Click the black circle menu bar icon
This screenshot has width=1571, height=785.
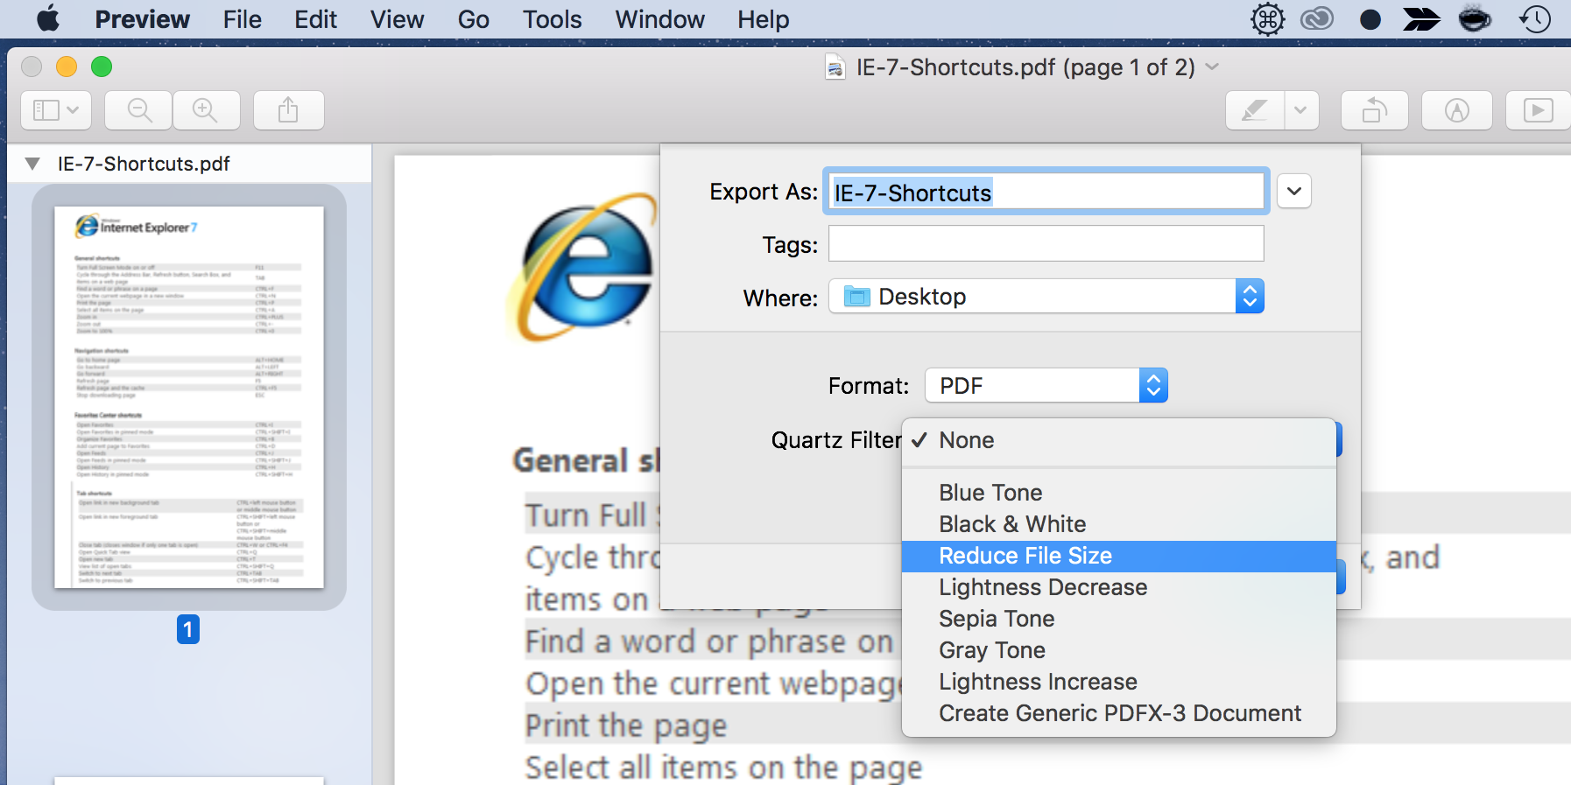(1370, 19)
